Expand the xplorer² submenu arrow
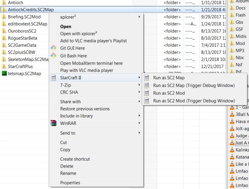 139,17
